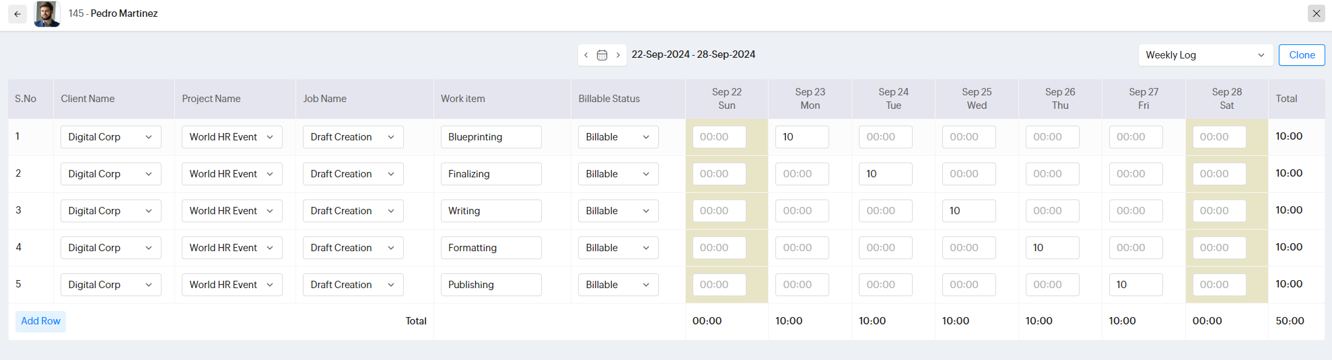Open the calendar date picker icon
The image size is (1332, 360).
click(x=602, y=55)
